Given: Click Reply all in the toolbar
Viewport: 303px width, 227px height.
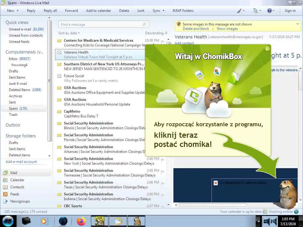Looking at the screenshot, I should (x=50, y=11).
